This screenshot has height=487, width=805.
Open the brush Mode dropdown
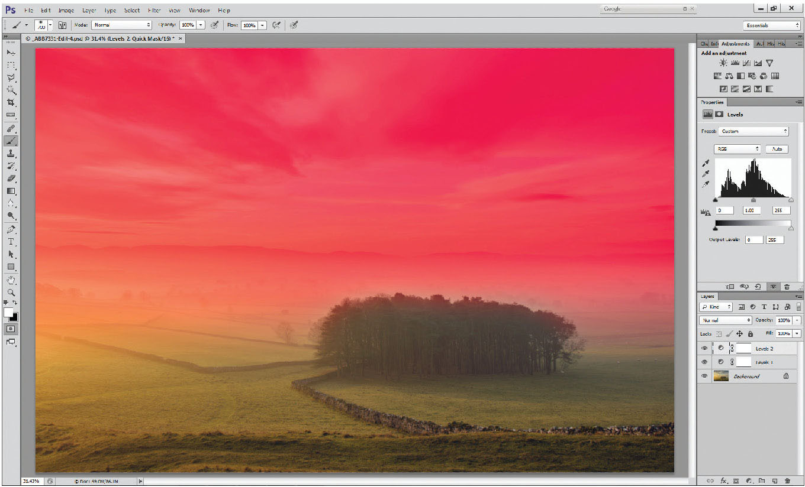click(x=122, y=25)
